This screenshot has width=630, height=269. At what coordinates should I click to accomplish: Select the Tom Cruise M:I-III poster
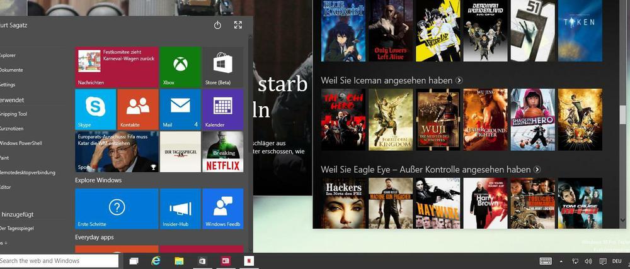(x=580, y=203)
